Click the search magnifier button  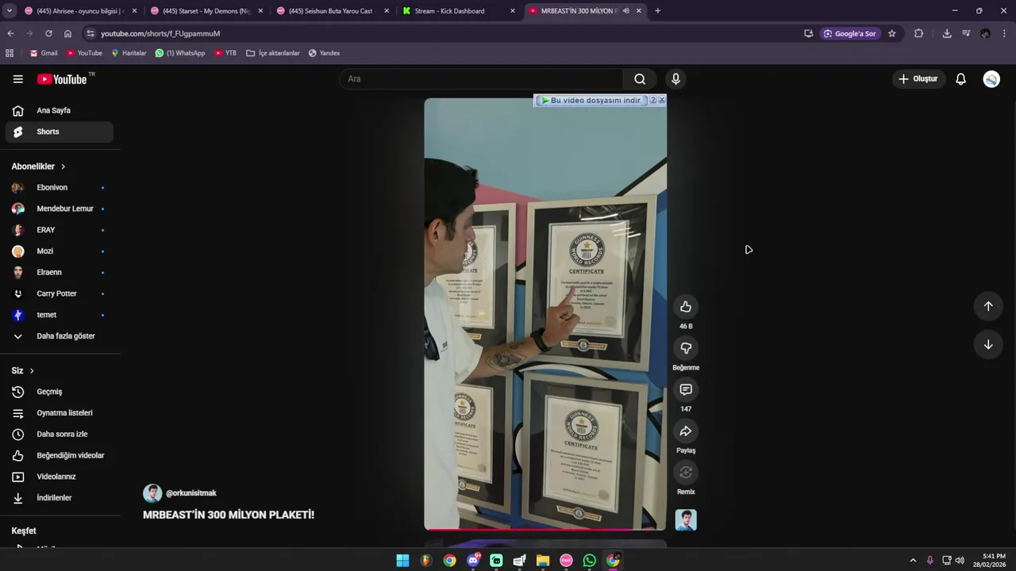[x=640, y=79]
